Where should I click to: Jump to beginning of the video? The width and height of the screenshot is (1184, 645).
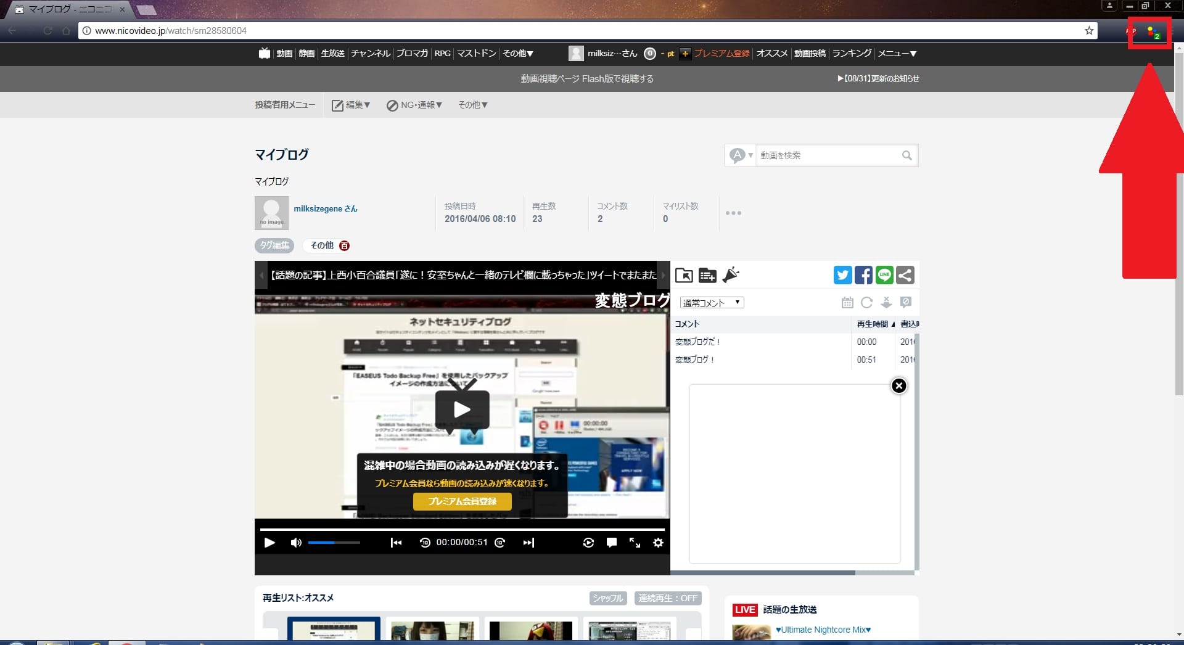pyautogui.click(x=396, y=543)
